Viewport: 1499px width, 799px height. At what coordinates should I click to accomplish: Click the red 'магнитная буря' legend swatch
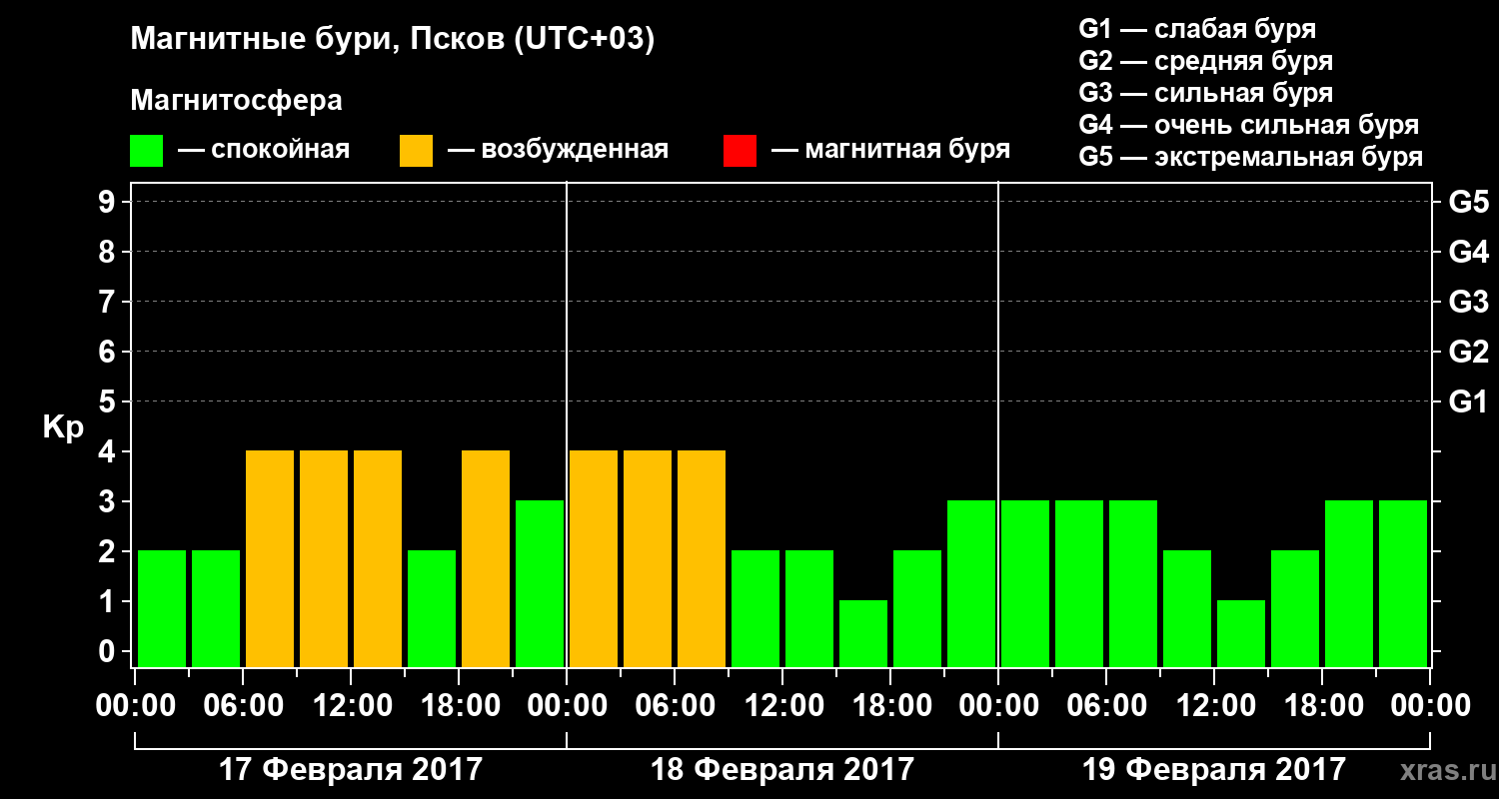coord(740,151)
